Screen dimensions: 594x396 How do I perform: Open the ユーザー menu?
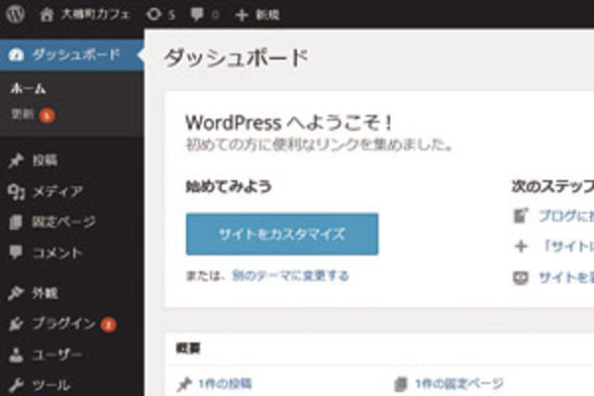pyautogui.click(x=56, y=354)
